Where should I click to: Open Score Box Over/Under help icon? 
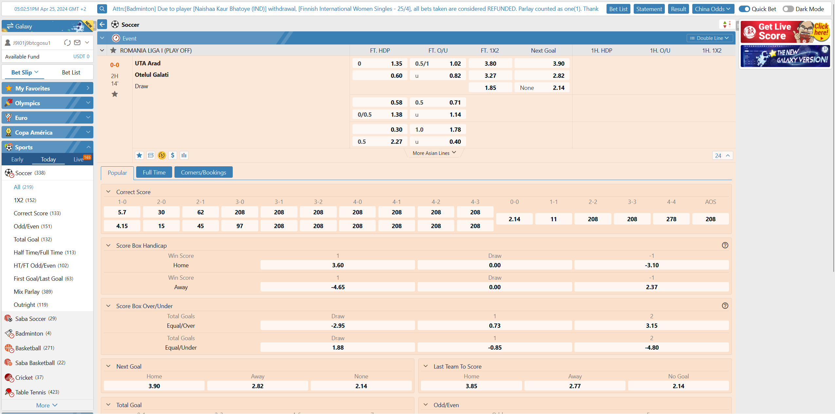[x=725, y=306]
